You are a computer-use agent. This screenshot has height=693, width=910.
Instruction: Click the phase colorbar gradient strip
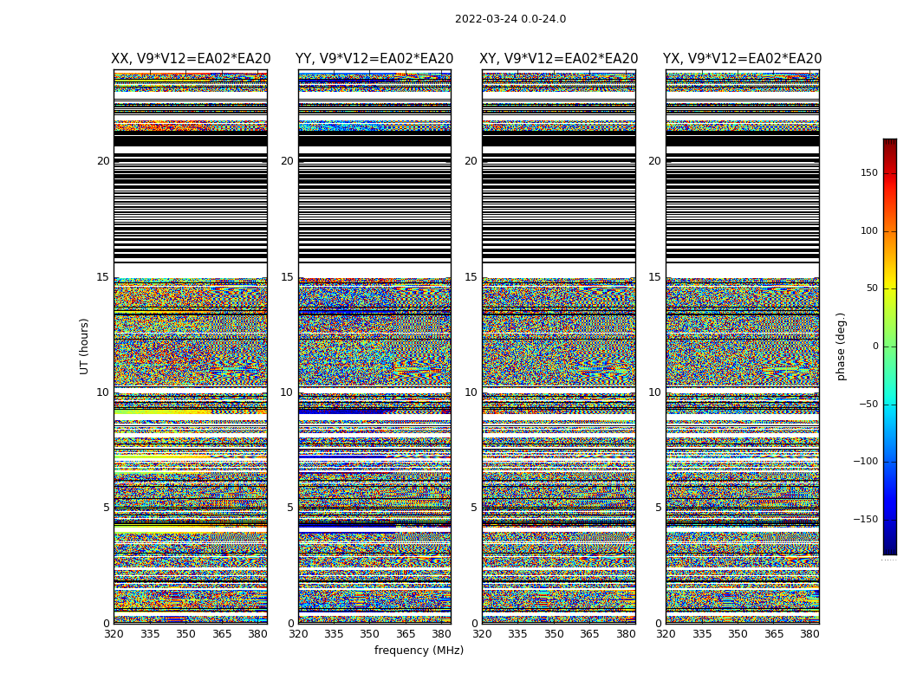tap(890, 346)
